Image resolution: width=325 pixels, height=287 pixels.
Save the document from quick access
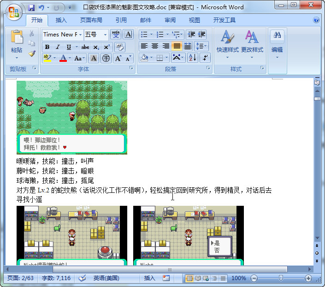tap(31, 8)
